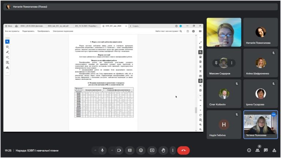Zoom out with the bottom magnifier
Screen dimensions: 281x158
(201, 130)
